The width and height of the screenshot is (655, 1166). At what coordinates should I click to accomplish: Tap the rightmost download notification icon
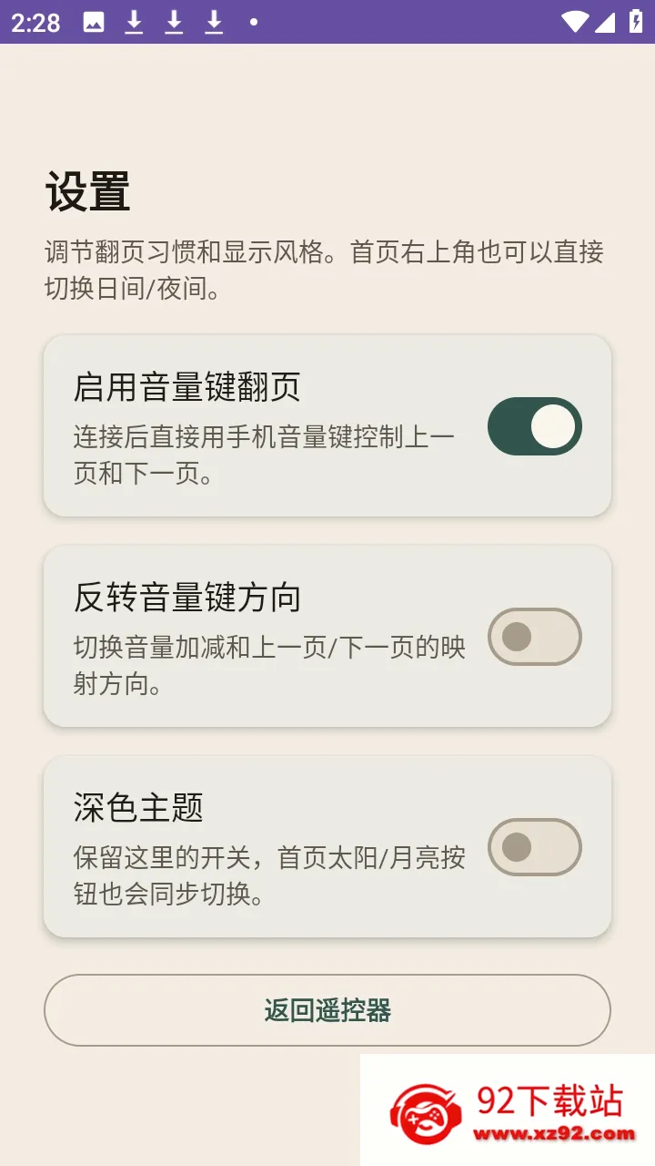click(x=214, y=22)
